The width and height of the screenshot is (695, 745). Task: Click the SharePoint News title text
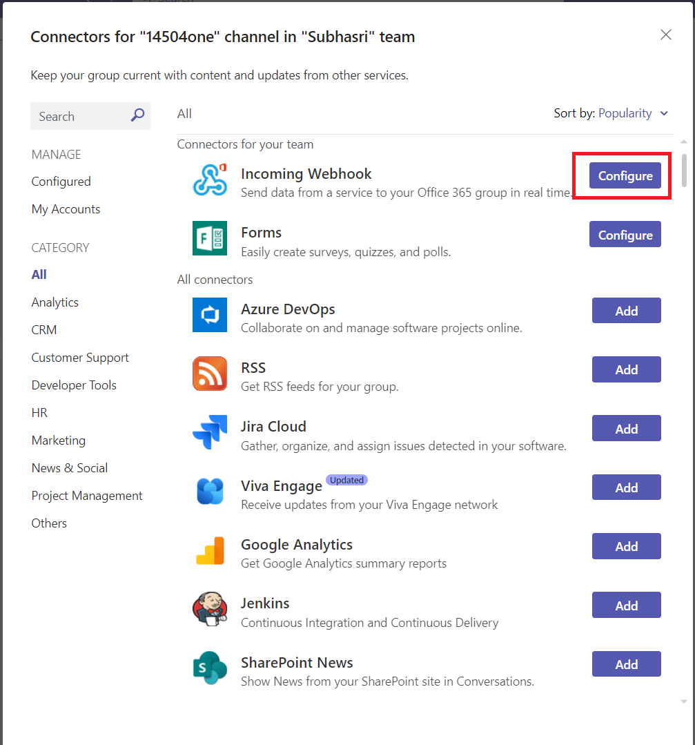[297, 663]
